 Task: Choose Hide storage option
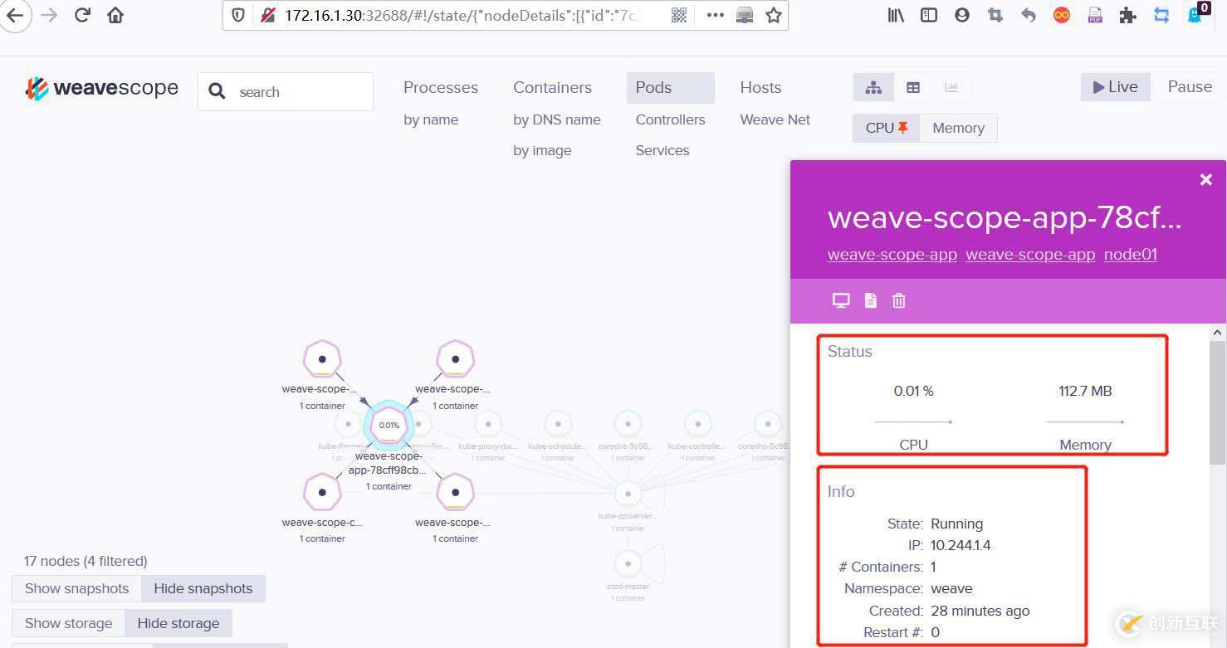point(178,623)
